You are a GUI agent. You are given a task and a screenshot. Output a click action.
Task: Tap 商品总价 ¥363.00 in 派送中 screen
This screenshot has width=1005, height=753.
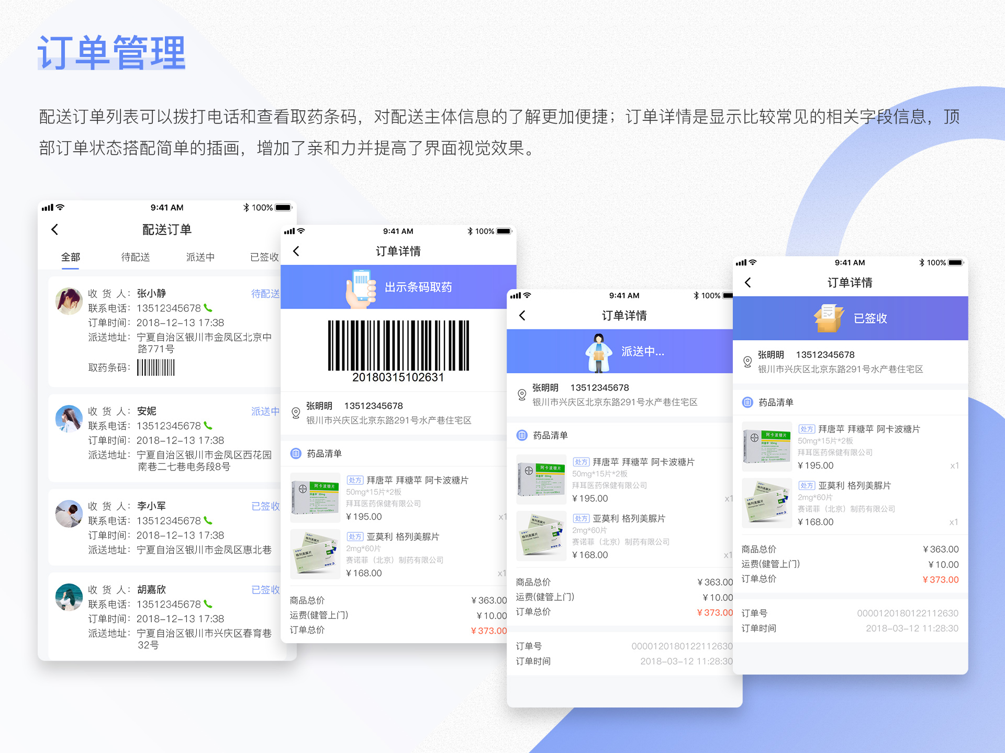pos(715,582)
